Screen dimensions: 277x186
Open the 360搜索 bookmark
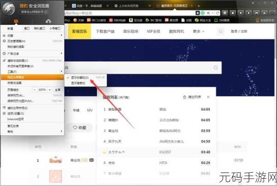(x=222, y=20)
